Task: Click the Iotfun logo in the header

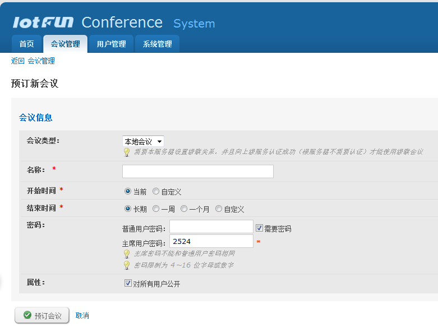Action: tap(43, 22)
